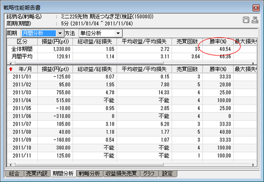The height and width of the screenshot is (182, 264).
Task: Click monthly table 総収益/総損失 header
Action: [95, 69]
